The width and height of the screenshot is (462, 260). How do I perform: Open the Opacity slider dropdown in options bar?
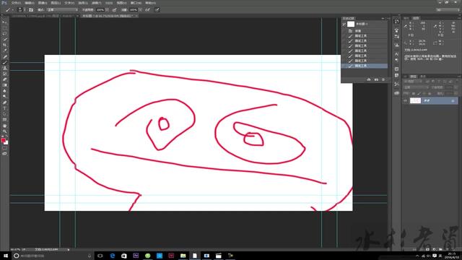[107, 9]
